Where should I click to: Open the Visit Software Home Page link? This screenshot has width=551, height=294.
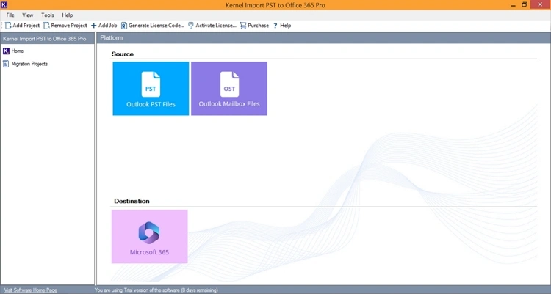click(31, 290)
